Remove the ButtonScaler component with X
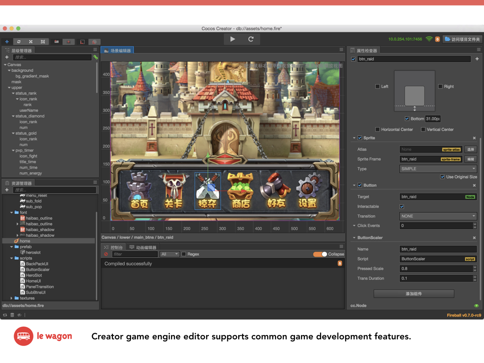 click(474, 238)
